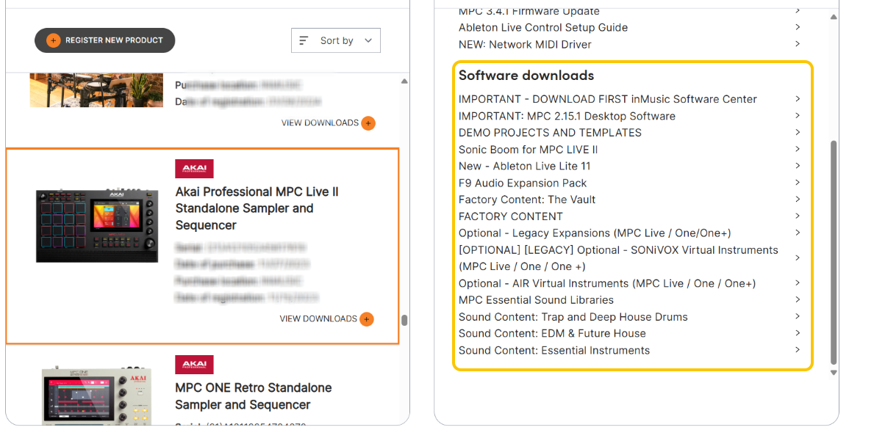
Task: Select the MPC ONE Retro product image
Action: 97,396
